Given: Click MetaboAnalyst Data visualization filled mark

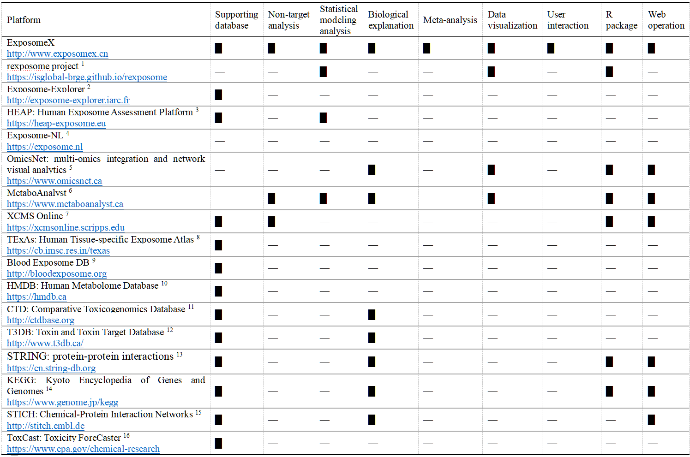Looking at the screenshot, I should point(491,198).
